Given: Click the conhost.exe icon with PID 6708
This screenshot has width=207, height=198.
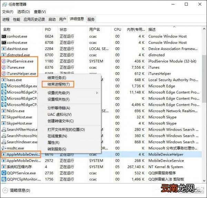Looking at the screenshot, I should click(x=4, y=43).
